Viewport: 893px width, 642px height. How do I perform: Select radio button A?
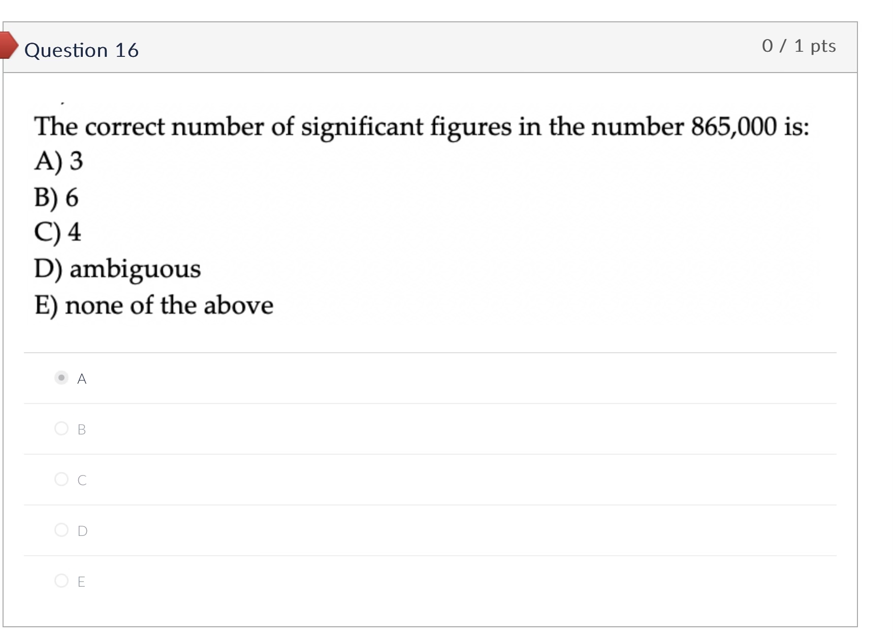click(61, 378)
